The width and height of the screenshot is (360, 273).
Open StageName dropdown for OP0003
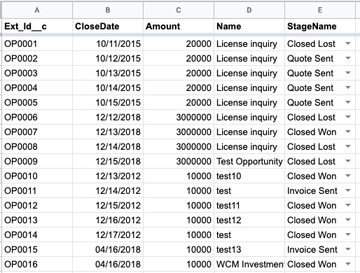tap(348, 73)
